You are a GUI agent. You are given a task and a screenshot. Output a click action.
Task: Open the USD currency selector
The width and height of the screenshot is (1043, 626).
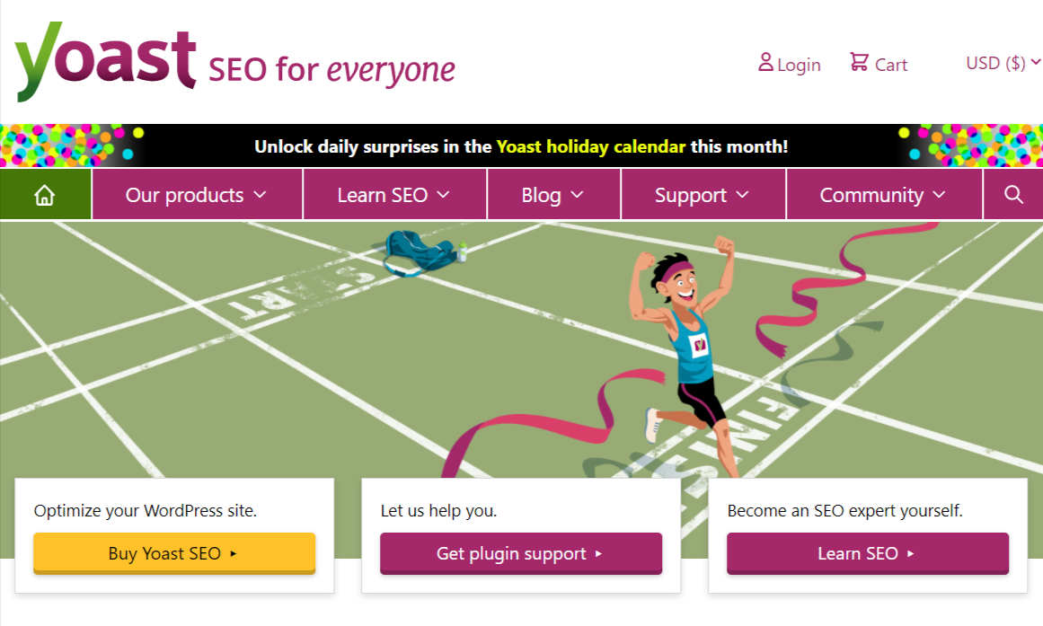[x=1000, y=63]
